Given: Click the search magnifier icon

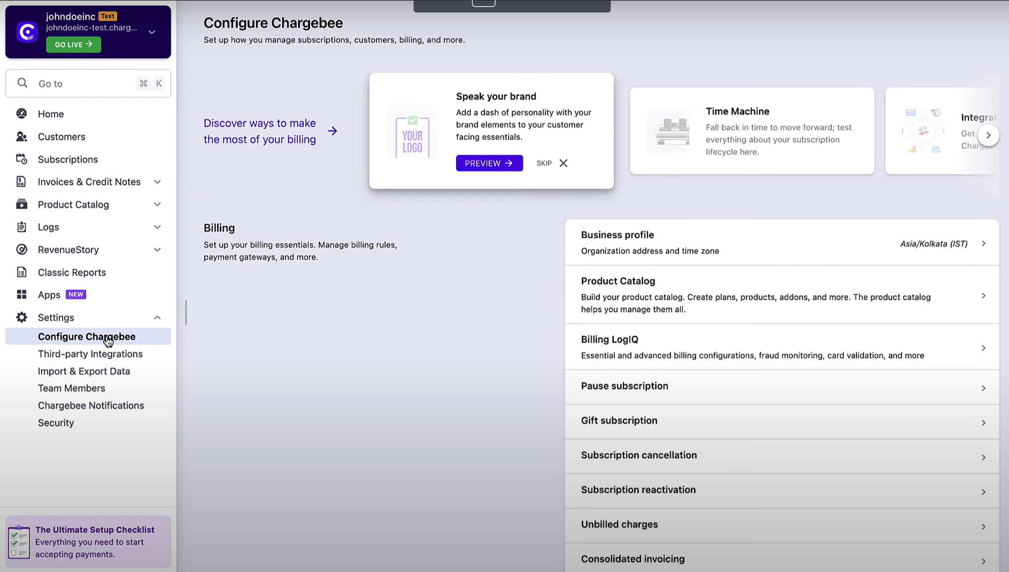Looking at the screenshot, I should [22, 83].
